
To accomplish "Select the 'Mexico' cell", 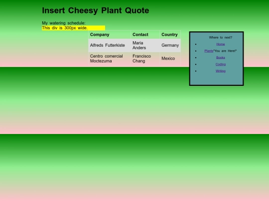I will (x=170, y=59).
